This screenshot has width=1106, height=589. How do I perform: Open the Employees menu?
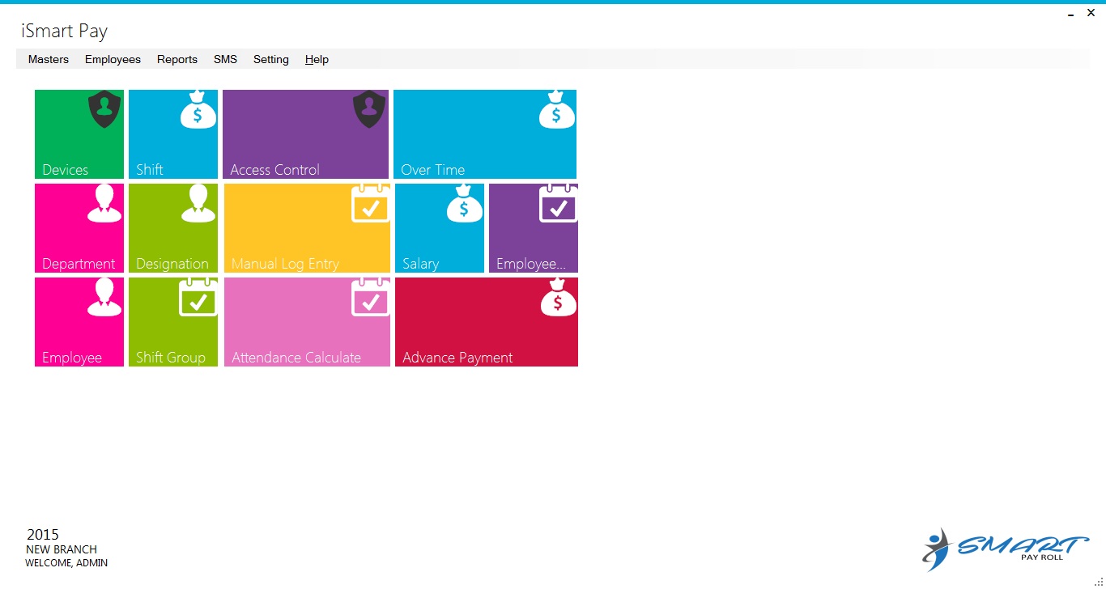(113, 59)
